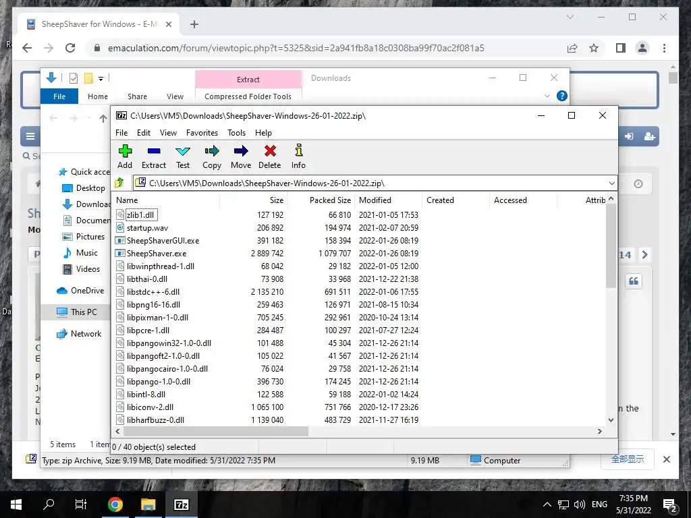The image size is (691, 518).
Task: Click the Add toolbar icon in 7-Zip
Action: pos(125,156)
